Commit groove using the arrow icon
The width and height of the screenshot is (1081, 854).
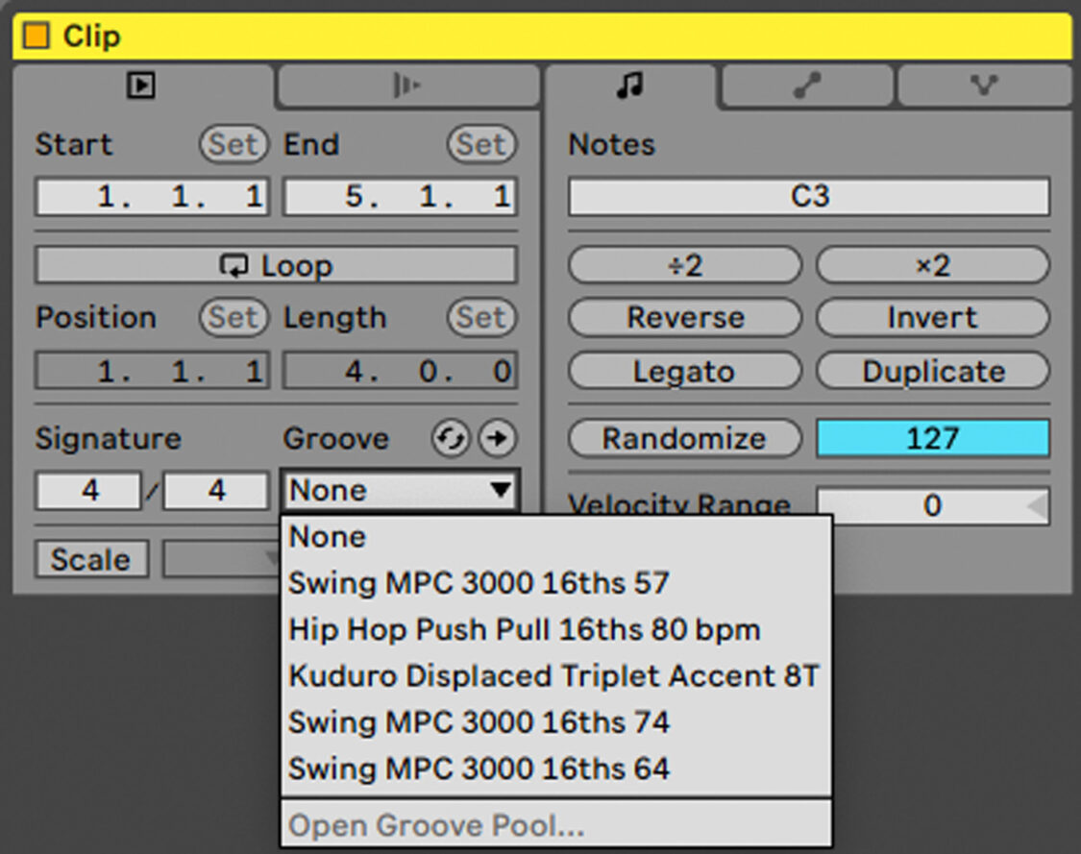499,438
